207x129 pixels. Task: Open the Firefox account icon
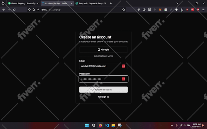(144, 10)
